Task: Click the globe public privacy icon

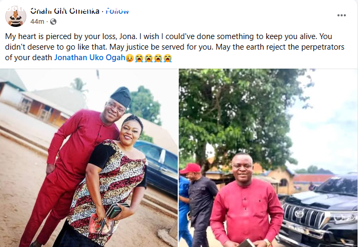Action: tap(53, 22)
